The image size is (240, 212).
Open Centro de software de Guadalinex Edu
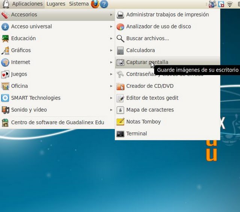pos(57,123)
